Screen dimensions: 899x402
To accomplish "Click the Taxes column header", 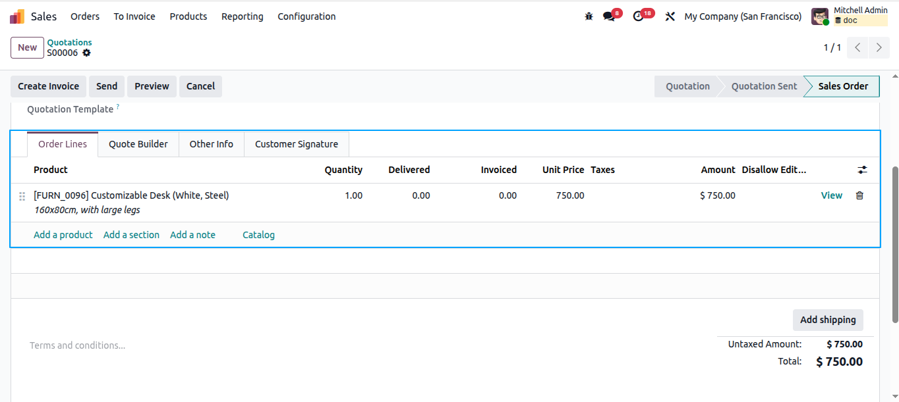I will click(602, 170).
